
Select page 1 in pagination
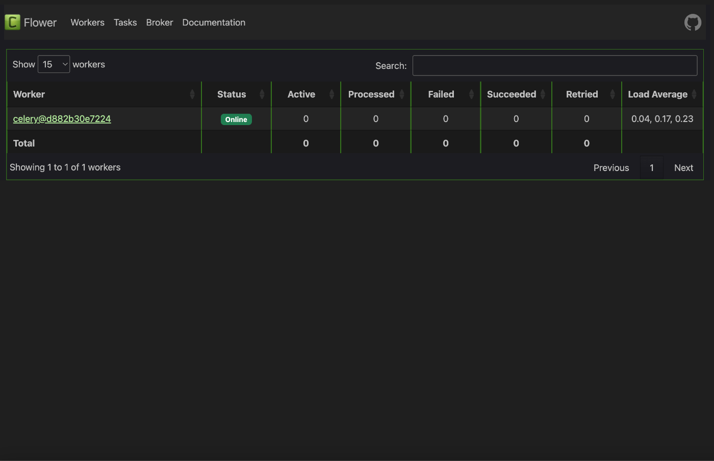click(x=651, y=168)
